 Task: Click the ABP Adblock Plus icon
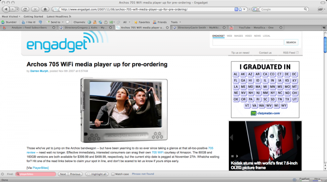pos(320,9)
